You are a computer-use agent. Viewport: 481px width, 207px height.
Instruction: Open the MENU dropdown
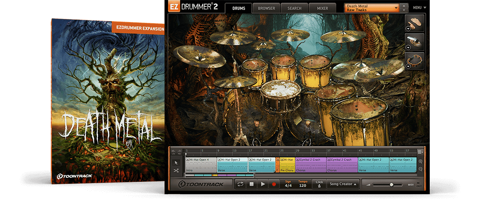click(x=420, y=8)
